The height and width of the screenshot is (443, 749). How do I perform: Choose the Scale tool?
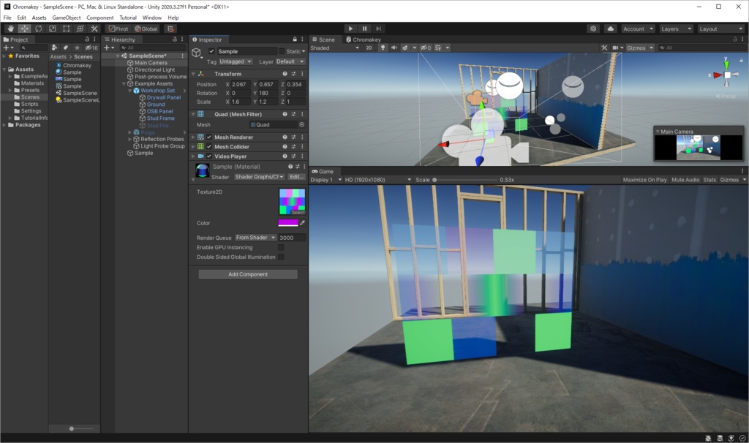pyautogui.click(x=51, y=29)
